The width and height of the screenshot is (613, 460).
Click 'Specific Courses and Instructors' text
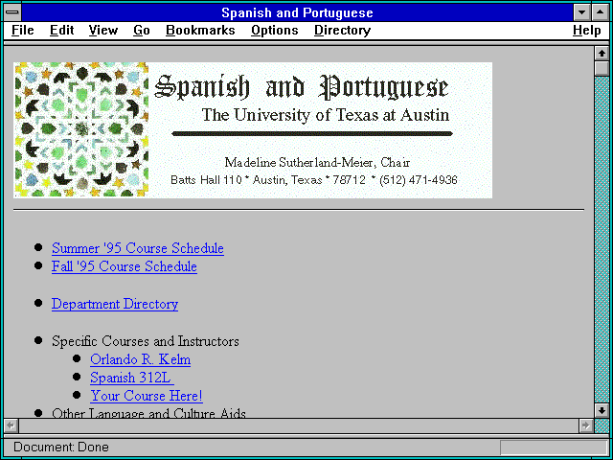(146, 341)
